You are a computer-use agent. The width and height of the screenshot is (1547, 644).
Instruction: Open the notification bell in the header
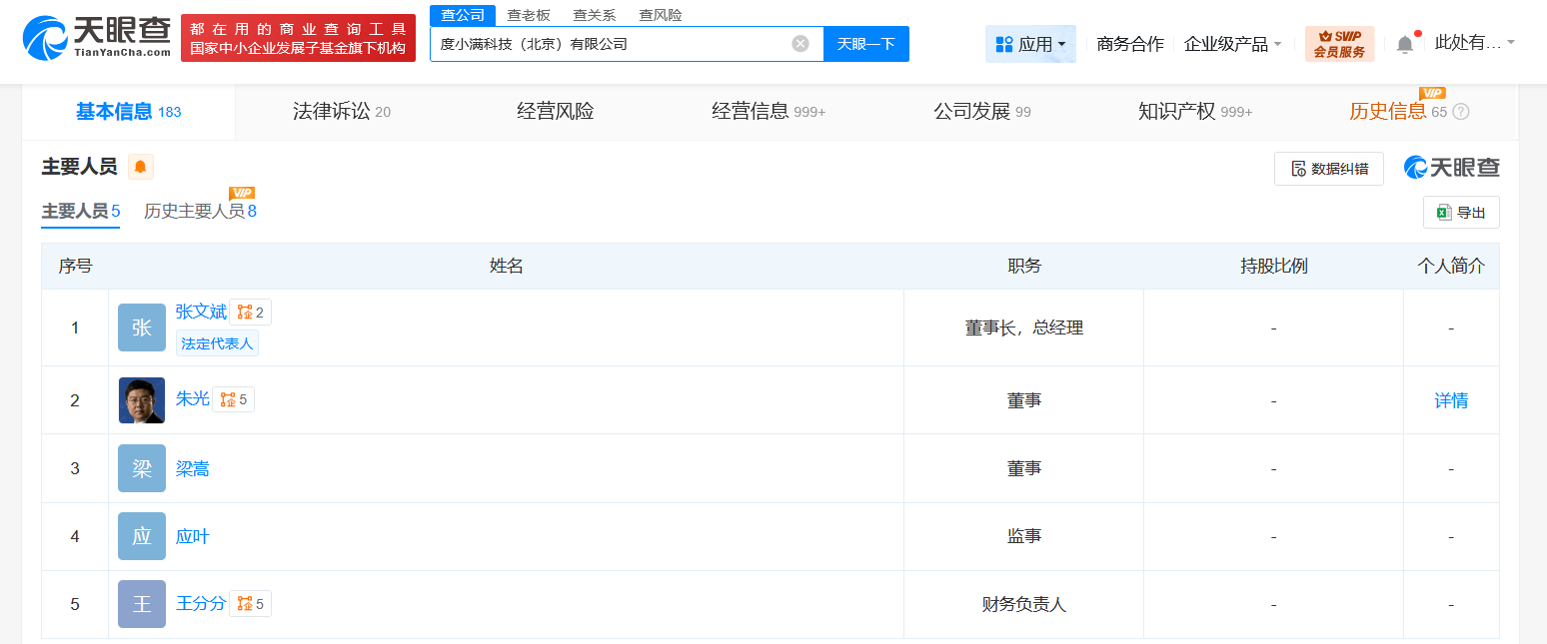[1405, 45]
